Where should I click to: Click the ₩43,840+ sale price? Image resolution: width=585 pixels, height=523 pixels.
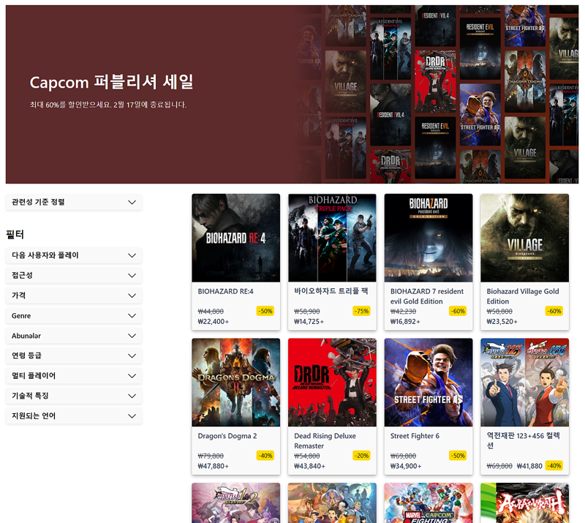309,466
